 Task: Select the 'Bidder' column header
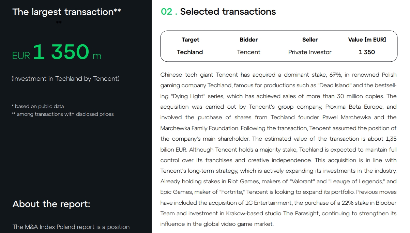tap(249, 40)
